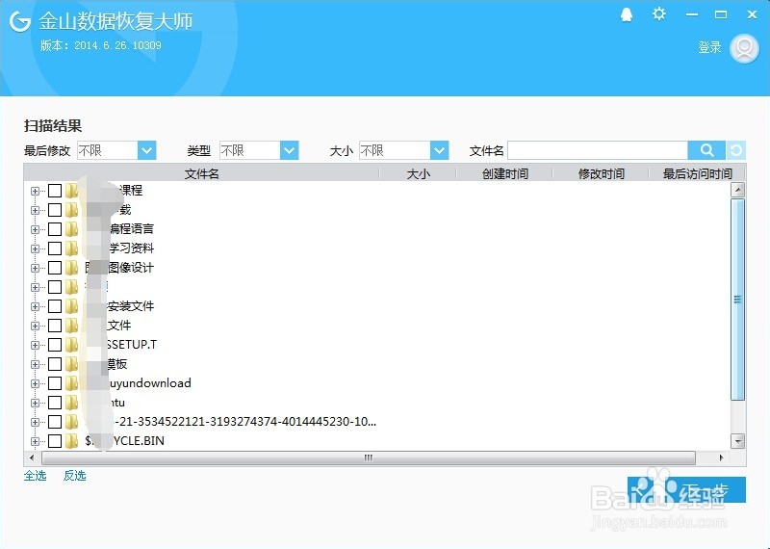
Task: Click folder icon of 课程 row
Action: pos(71,190)
